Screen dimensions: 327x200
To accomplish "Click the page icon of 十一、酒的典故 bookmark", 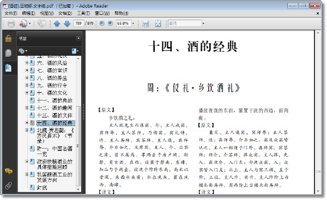I will tap(32, 100).
